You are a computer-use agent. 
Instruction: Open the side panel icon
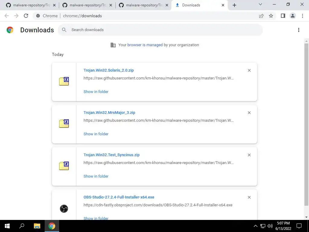283,16
